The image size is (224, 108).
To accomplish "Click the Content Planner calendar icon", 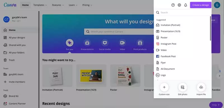I will tap(5, 104).
